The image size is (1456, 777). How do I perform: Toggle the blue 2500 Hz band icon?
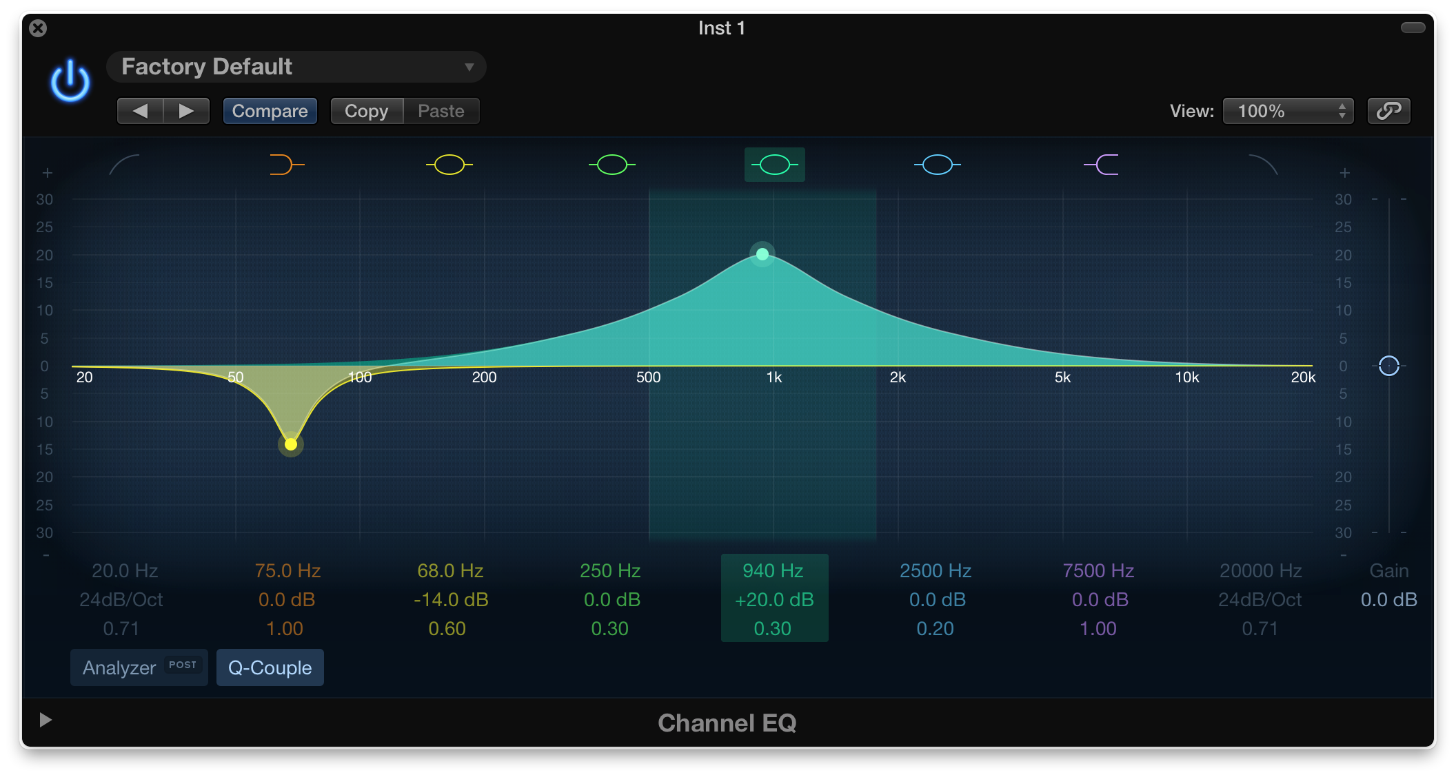[937, 165]
